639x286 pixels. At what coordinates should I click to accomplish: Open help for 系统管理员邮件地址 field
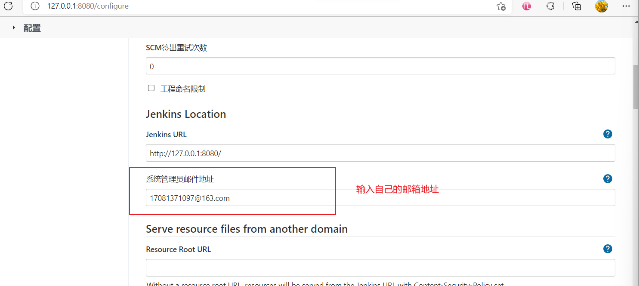[608, 179]
